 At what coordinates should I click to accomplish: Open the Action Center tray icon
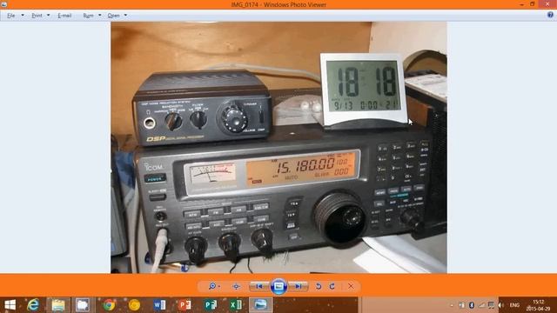tap(491, 305)
